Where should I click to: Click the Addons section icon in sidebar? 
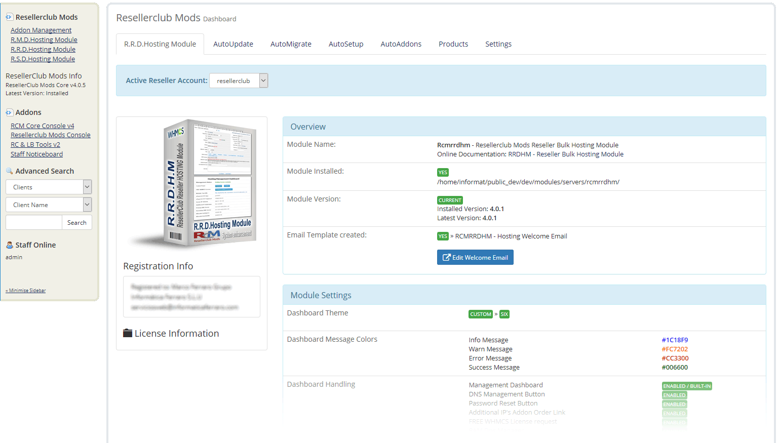pyautogui.click(x=9, y=112)
